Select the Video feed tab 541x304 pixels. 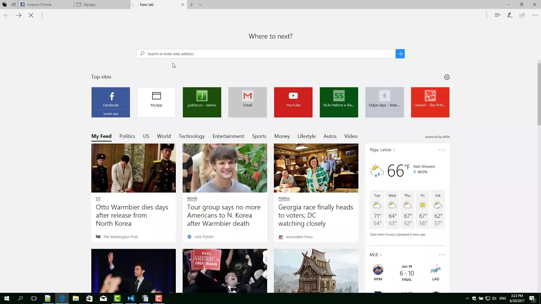(351, 136)
